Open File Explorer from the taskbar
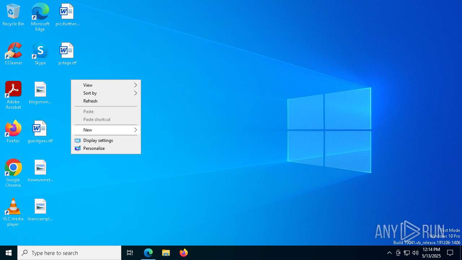This screenshot has height=260, width=462. [166, 253]
